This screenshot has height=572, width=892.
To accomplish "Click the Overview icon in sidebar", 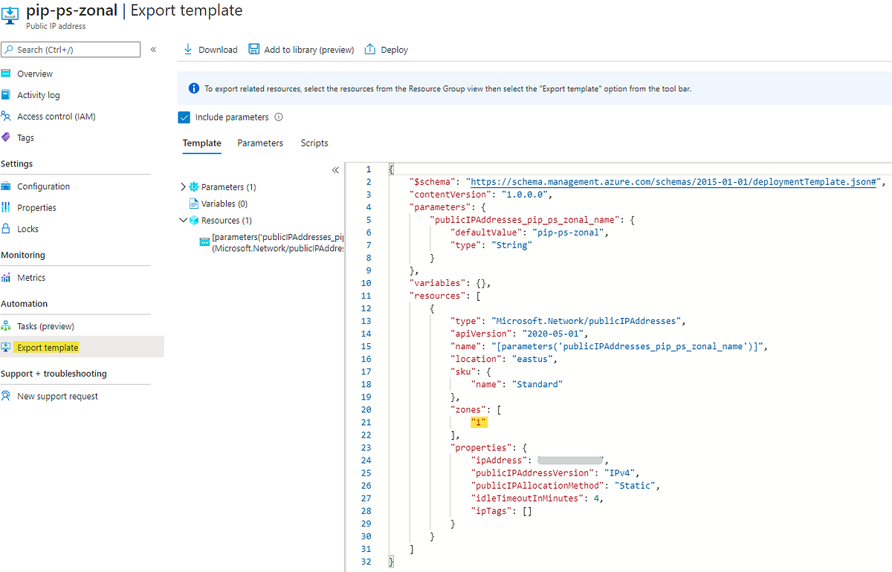I will [x=7, y=74].
